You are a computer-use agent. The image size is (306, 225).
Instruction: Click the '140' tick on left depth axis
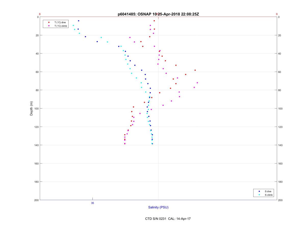36,145
